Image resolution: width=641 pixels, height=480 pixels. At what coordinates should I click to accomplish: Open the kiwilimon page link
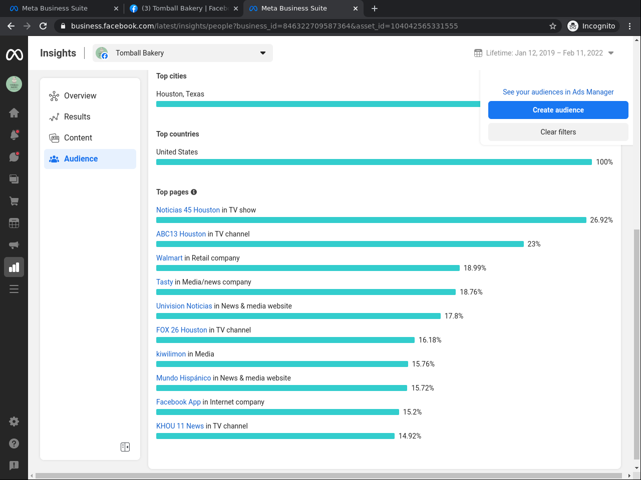171,354
